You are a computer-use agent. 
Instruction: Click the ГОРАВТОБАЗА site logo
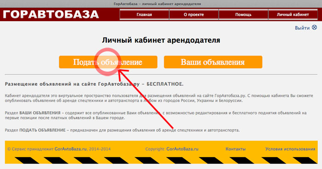point(51,14)
